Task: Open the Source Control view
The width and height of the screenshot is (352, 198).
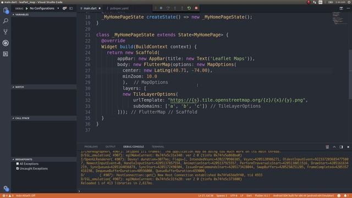Action: pyautogui.click(x=5, y=32)
